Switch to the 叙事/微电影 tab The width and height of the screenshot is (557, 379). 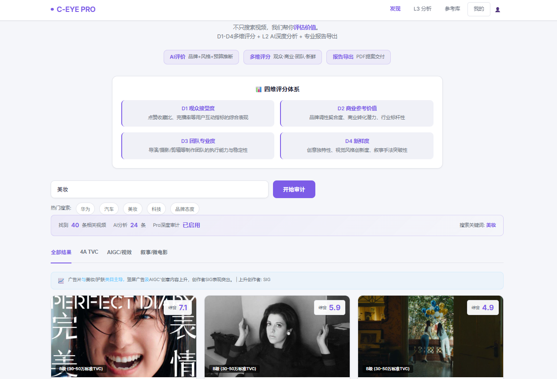click(154, 252)
